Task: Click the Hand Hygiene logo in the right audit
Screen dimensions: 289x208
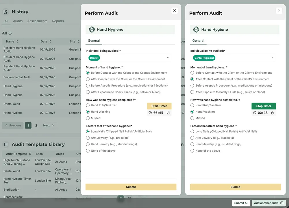Action: tap(196, 29)
